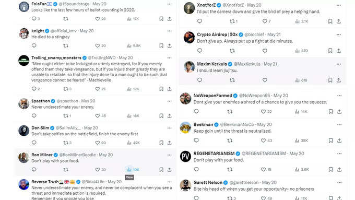Toggle bookmark on REGENETARIANISM's tweet
Screen dimensions: 355x200
click(x=330, y=169)
